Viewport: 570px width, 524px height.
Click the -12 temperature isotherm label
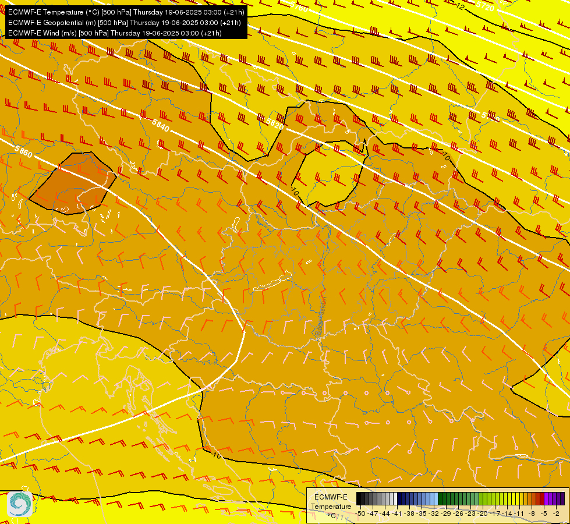click(459, 5)
